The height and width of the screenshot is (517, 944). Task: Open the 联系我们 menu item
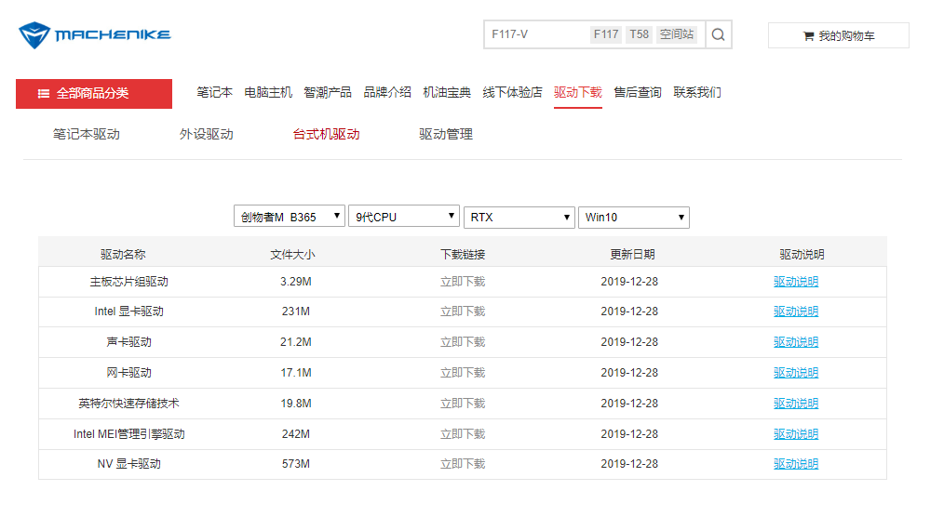point(697,93)
